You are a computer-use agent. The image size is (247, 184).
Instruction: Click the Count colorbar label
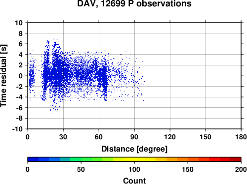(134, 181)
